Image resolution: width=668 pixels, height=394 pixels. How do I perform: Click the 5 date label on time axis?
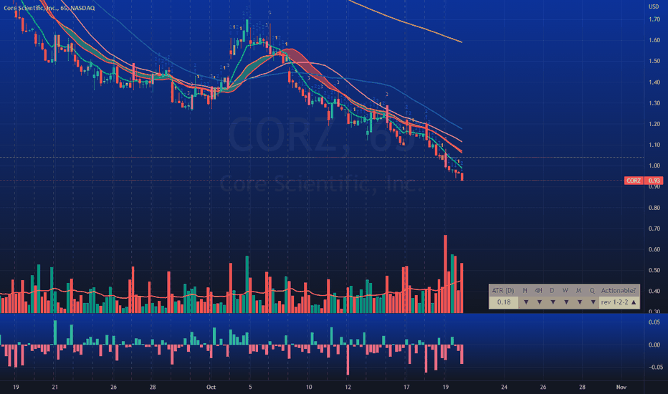pyautogui.click(x=250, y=387)
